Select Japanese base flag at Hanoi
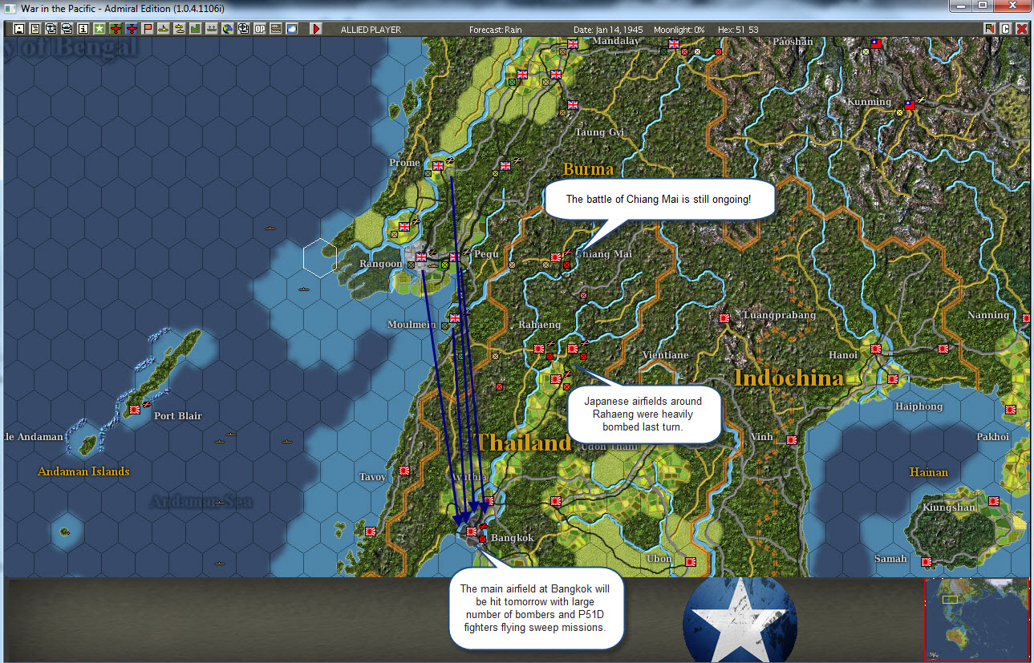 point(876,349)
